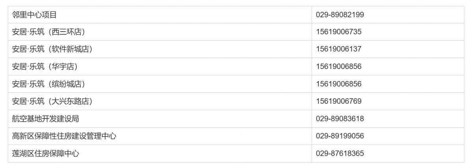Select 安居·乐筑（缤纷城店）entry
This screenshot has width=474, height=168.
(x=49, y=84)
